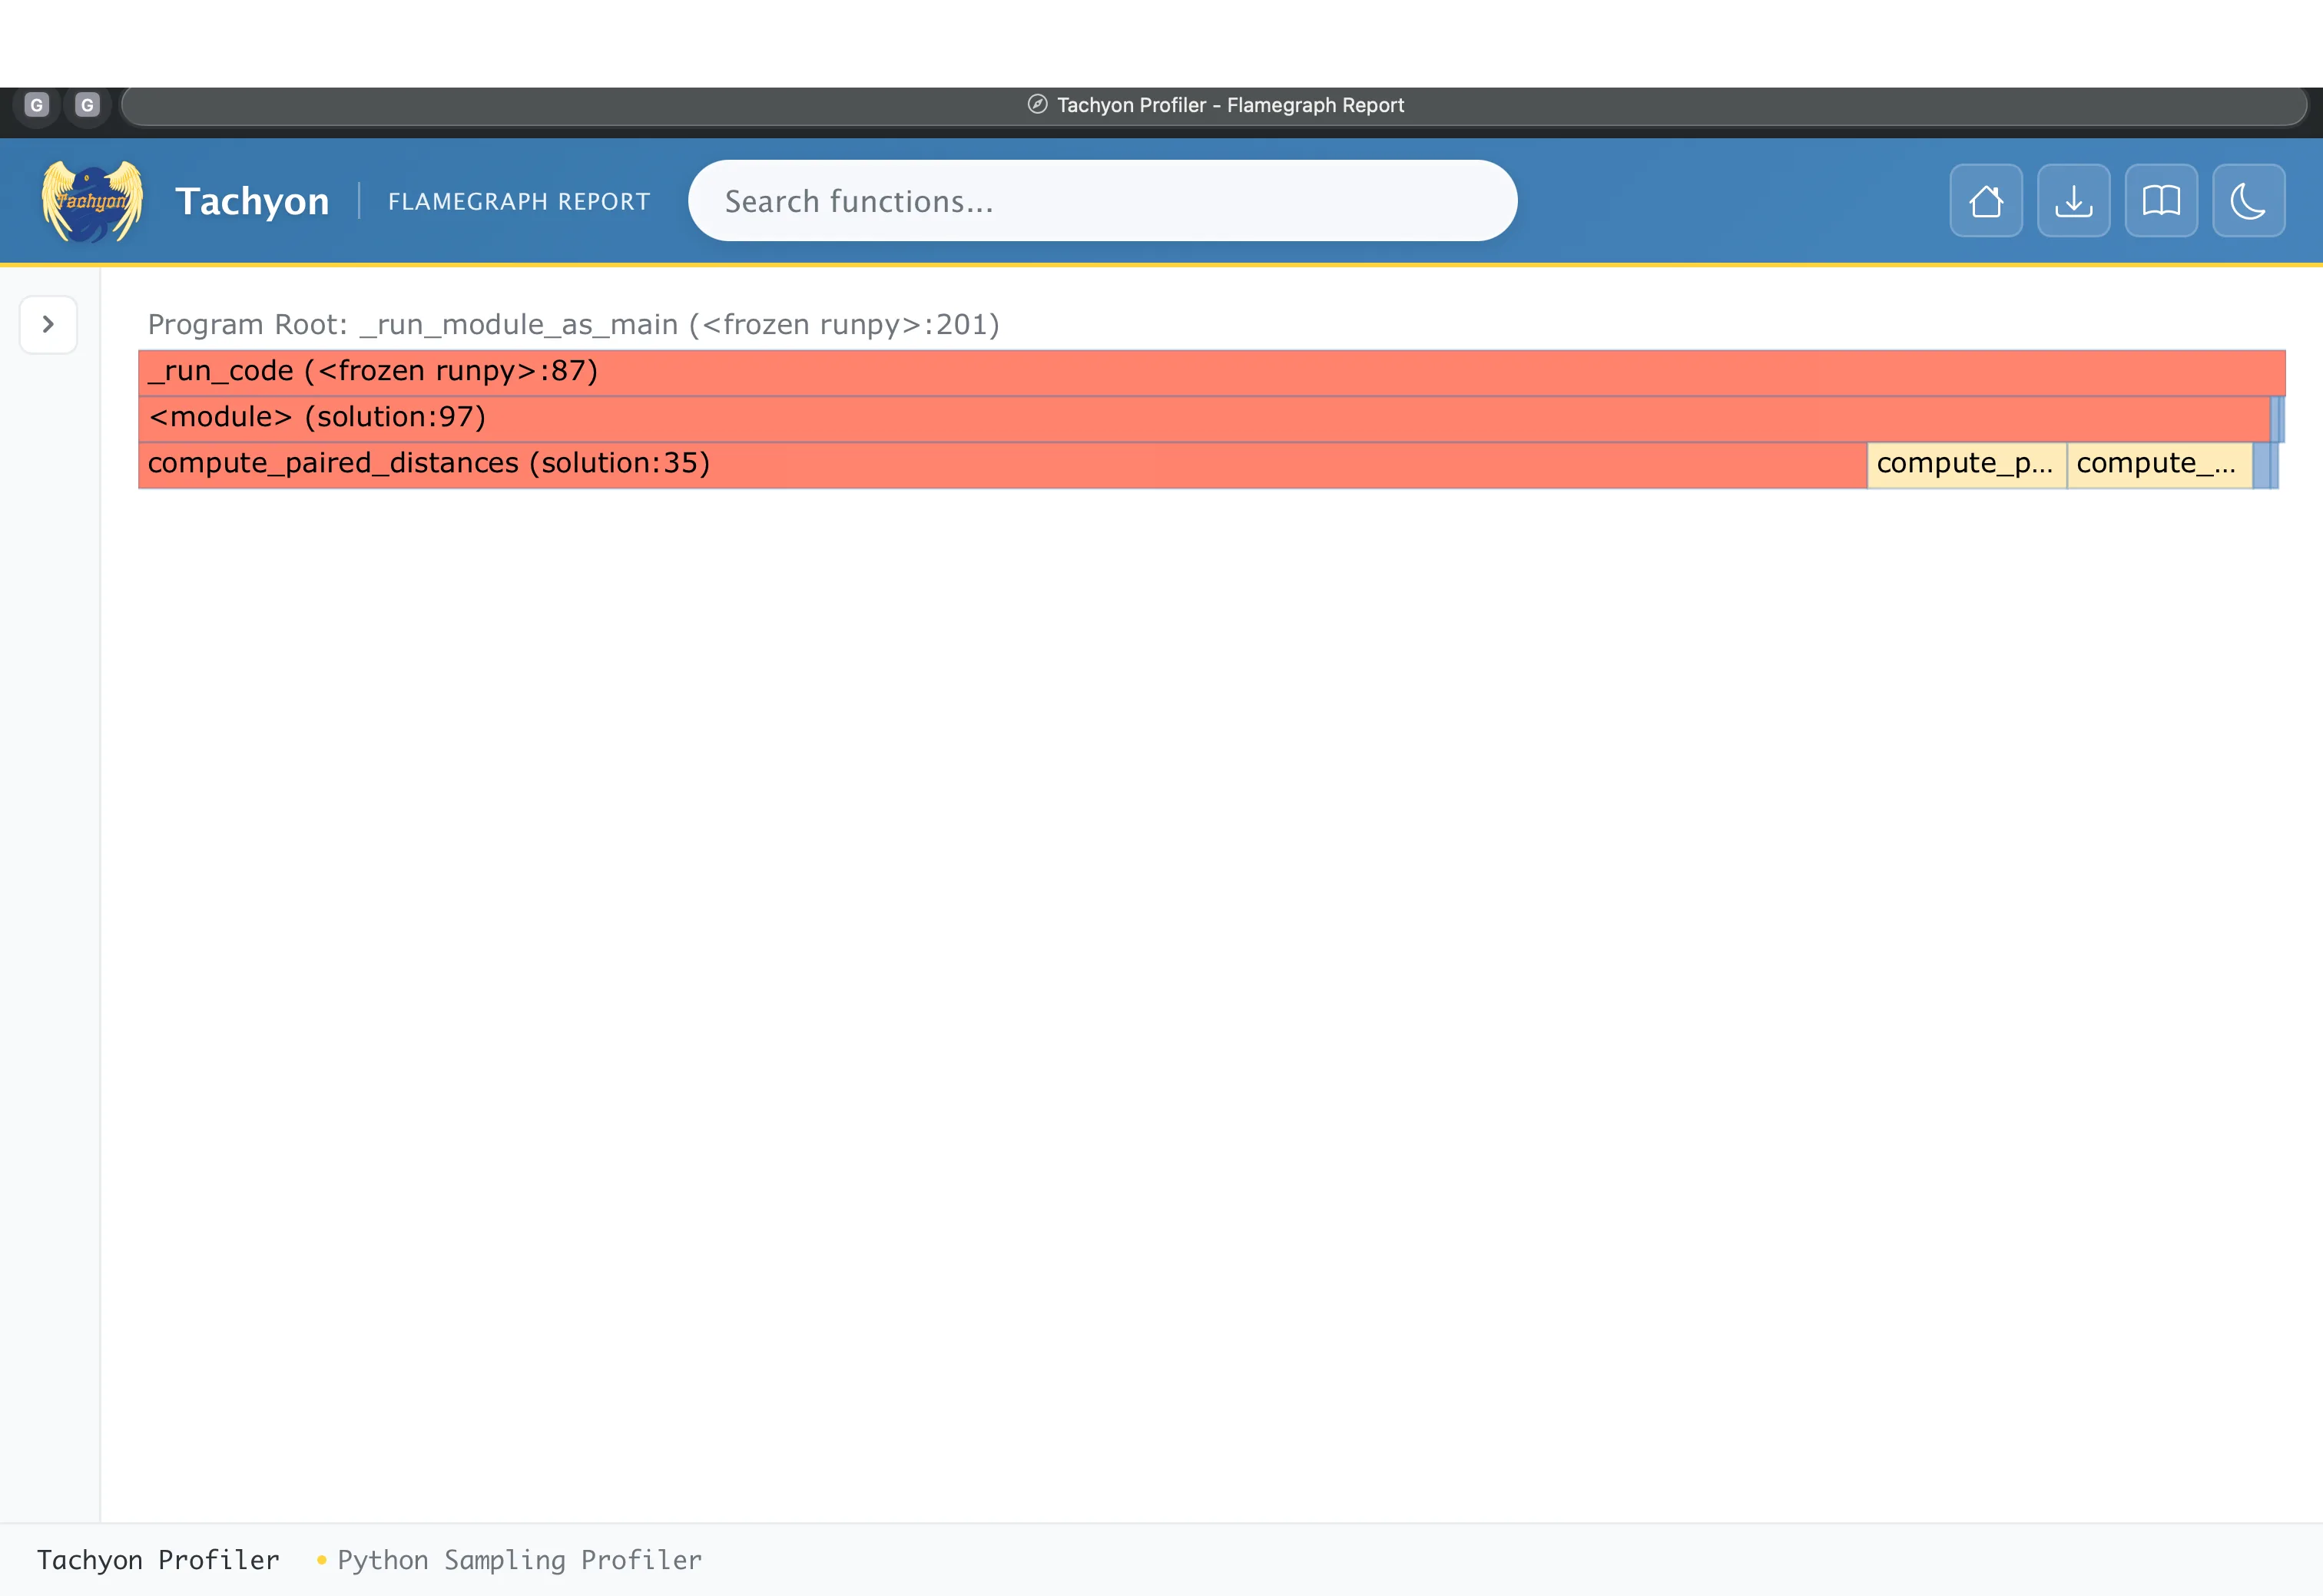Click the home reset view icon

(x=1986, y=201)
